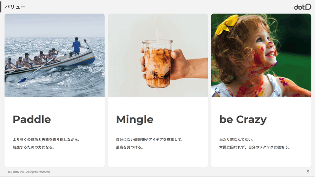Click the be Crazy heading
Viewport: 315px width, 177px height.
(243, 120)
